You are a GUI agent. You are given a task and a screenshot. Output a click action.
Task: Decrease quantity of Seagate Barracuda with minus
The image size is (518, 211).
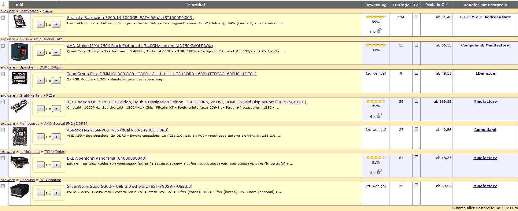(41, 24)
